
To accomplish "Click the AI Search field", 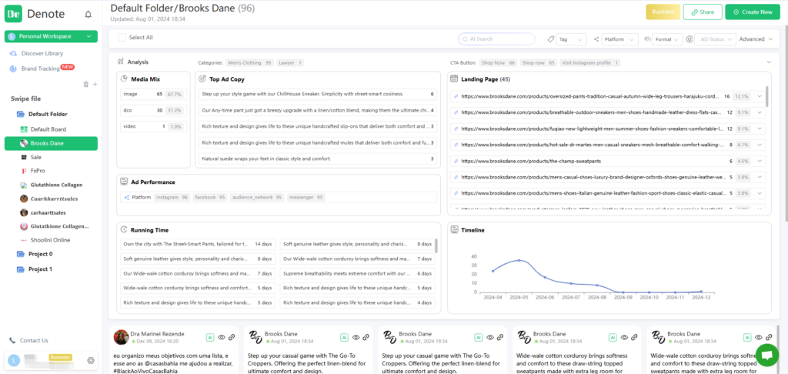I will [x=496, y=38].
